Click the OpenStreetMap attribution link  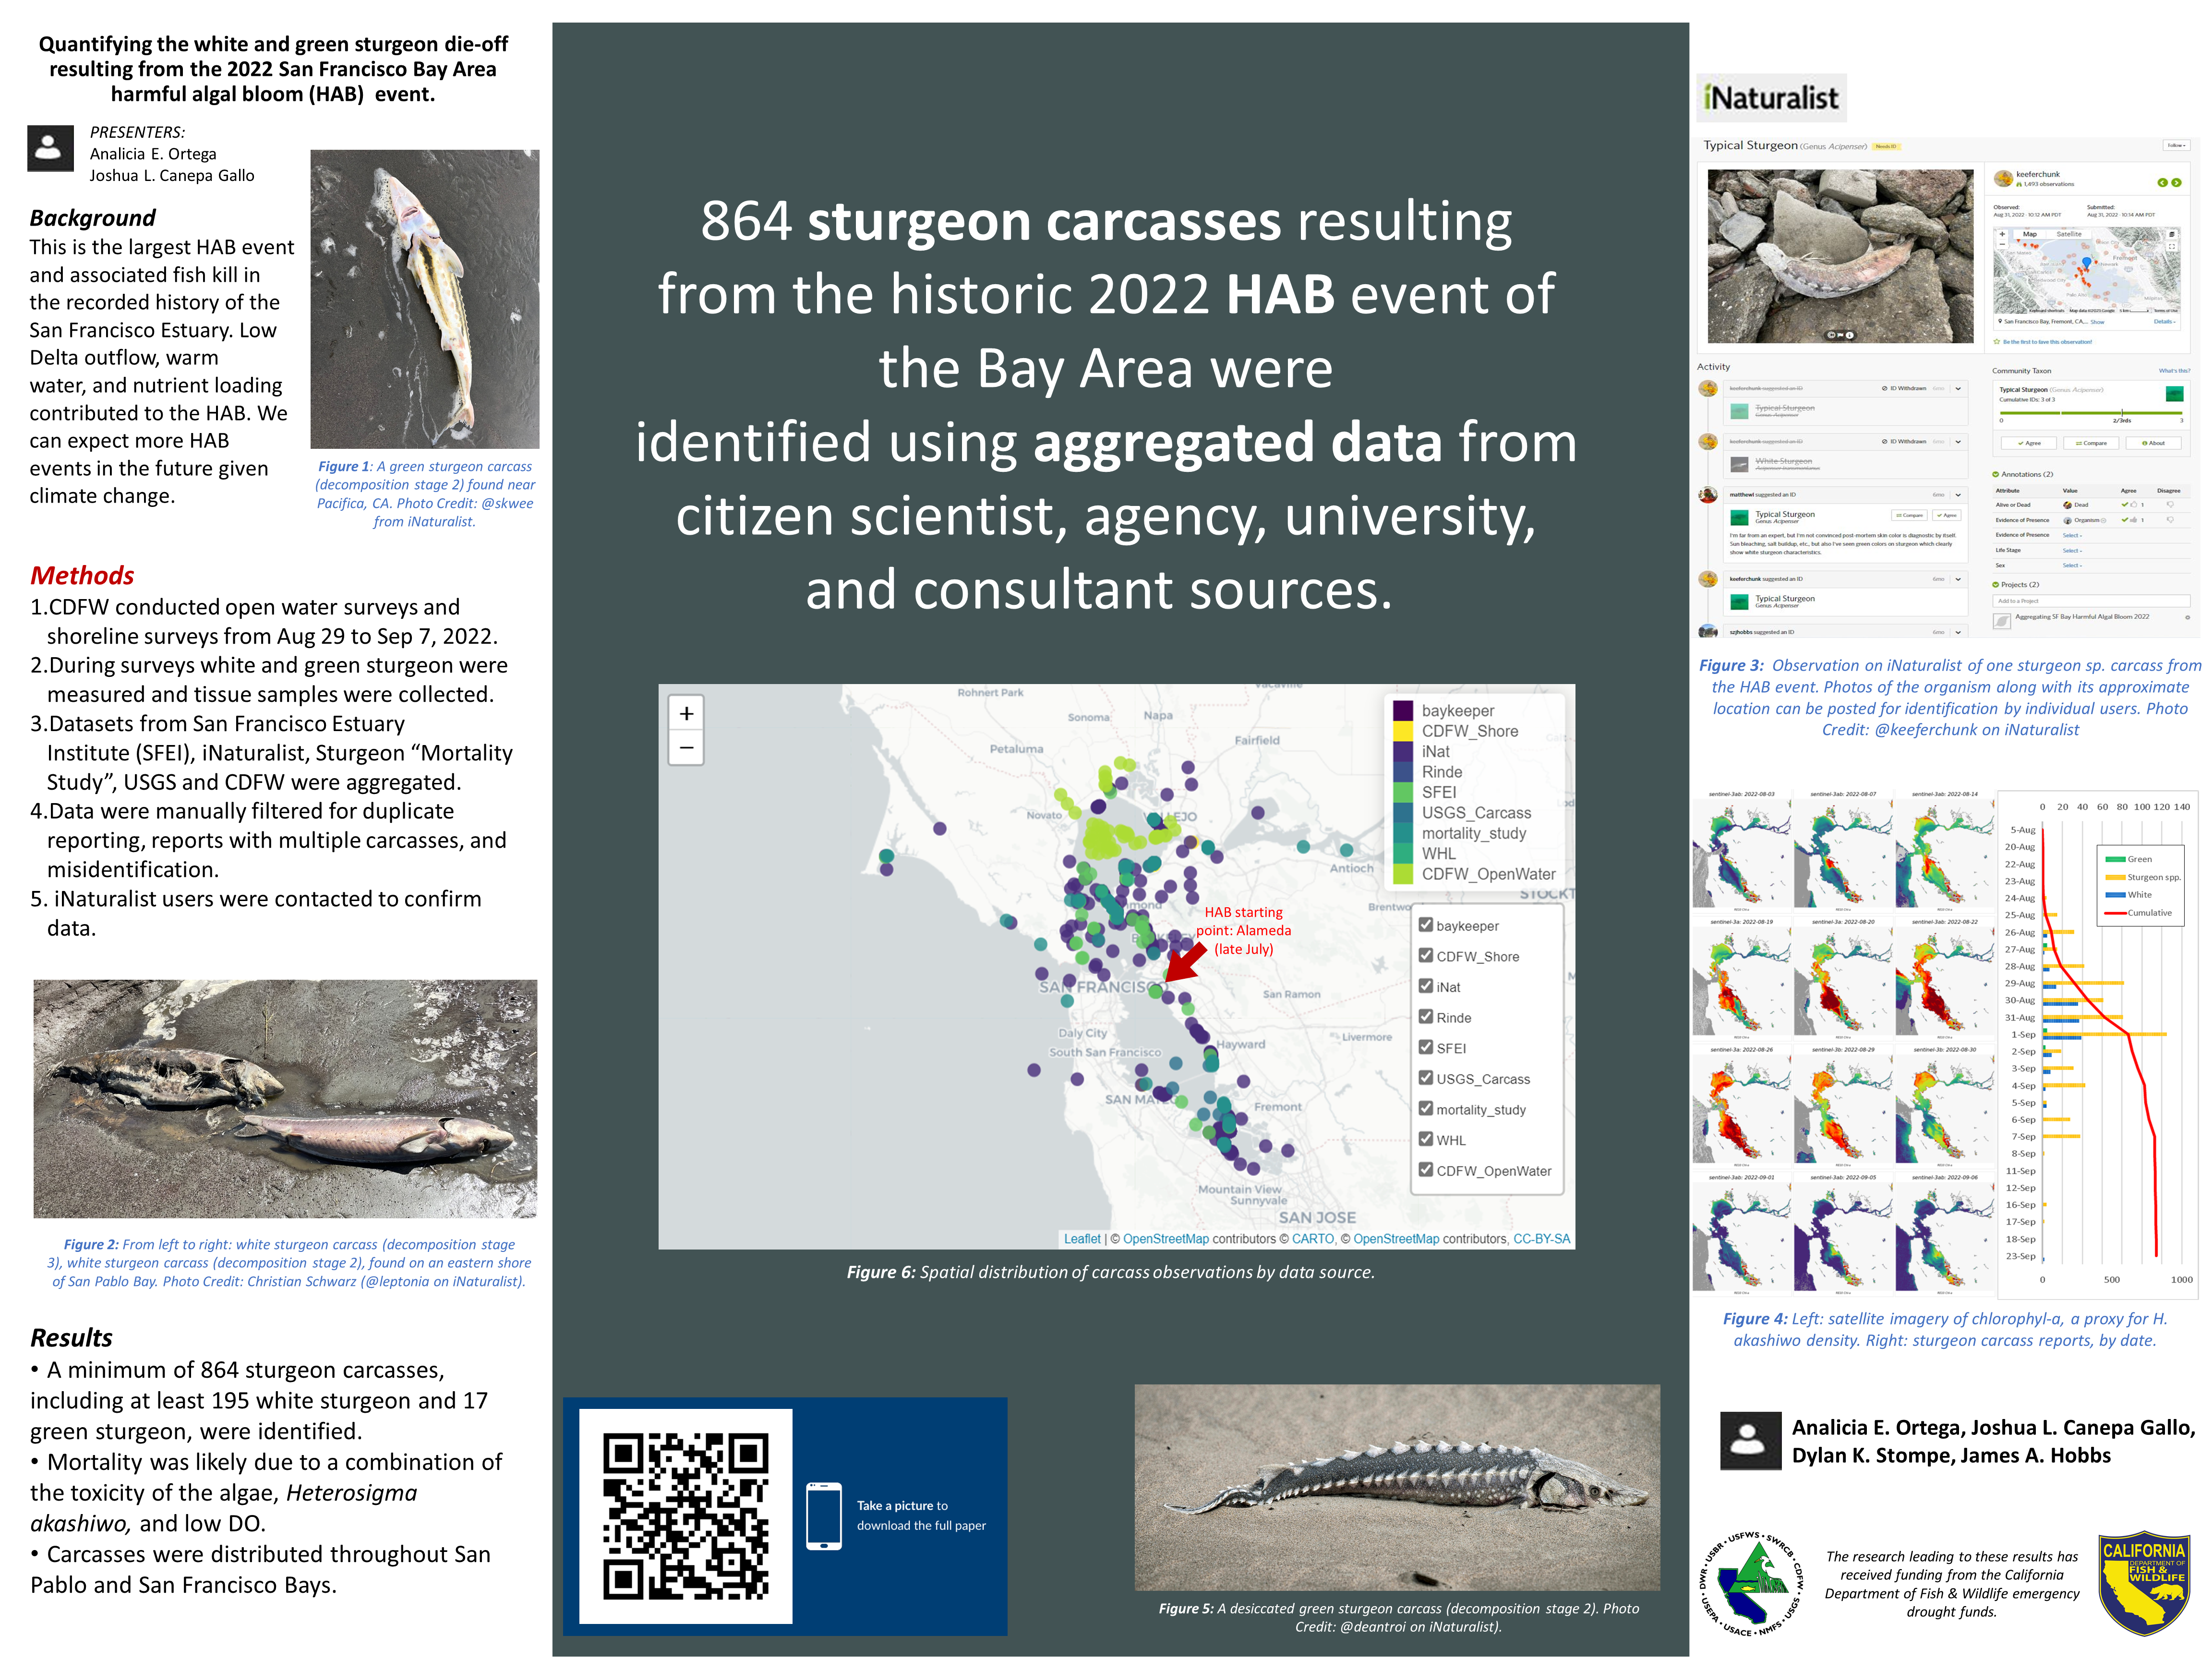(1165, 1238)
